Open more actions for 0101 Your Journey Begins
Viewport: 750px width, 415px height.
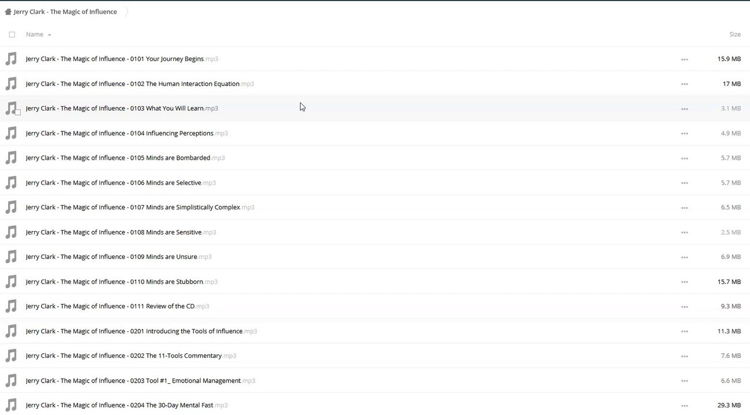click(x=684, y=59)
